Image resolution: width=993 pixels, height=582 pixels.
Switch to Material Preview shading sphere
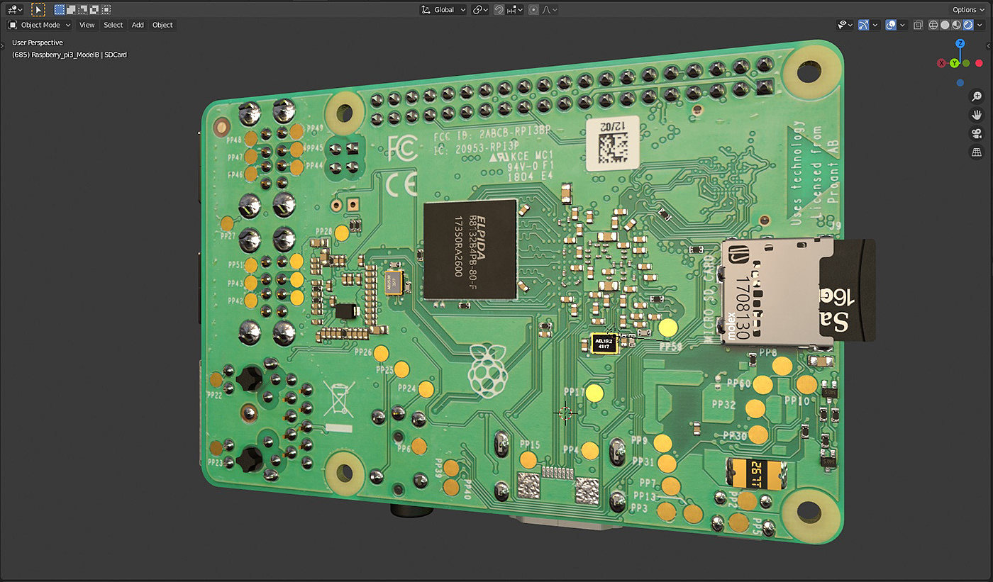tap(955, 25)
